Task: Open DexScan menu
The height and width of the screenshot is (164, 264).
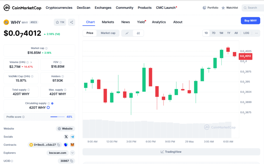Action: click(x=84, y=8)
